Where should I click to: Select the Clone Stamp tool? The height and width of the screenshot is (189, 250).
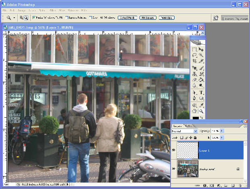pyautogui.click(x=194, y=74)
